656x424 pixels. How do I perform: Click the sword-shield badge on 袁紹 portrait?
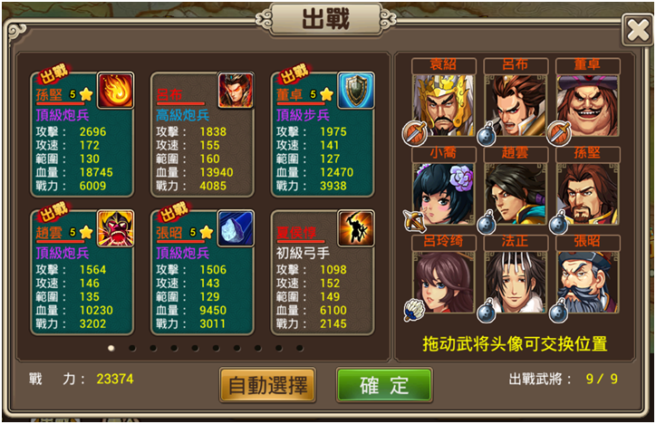click(x=414, y=133)
